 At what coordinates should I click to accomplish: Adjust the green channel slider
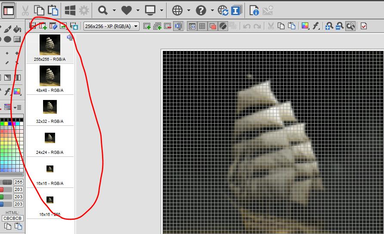(6, 197)
